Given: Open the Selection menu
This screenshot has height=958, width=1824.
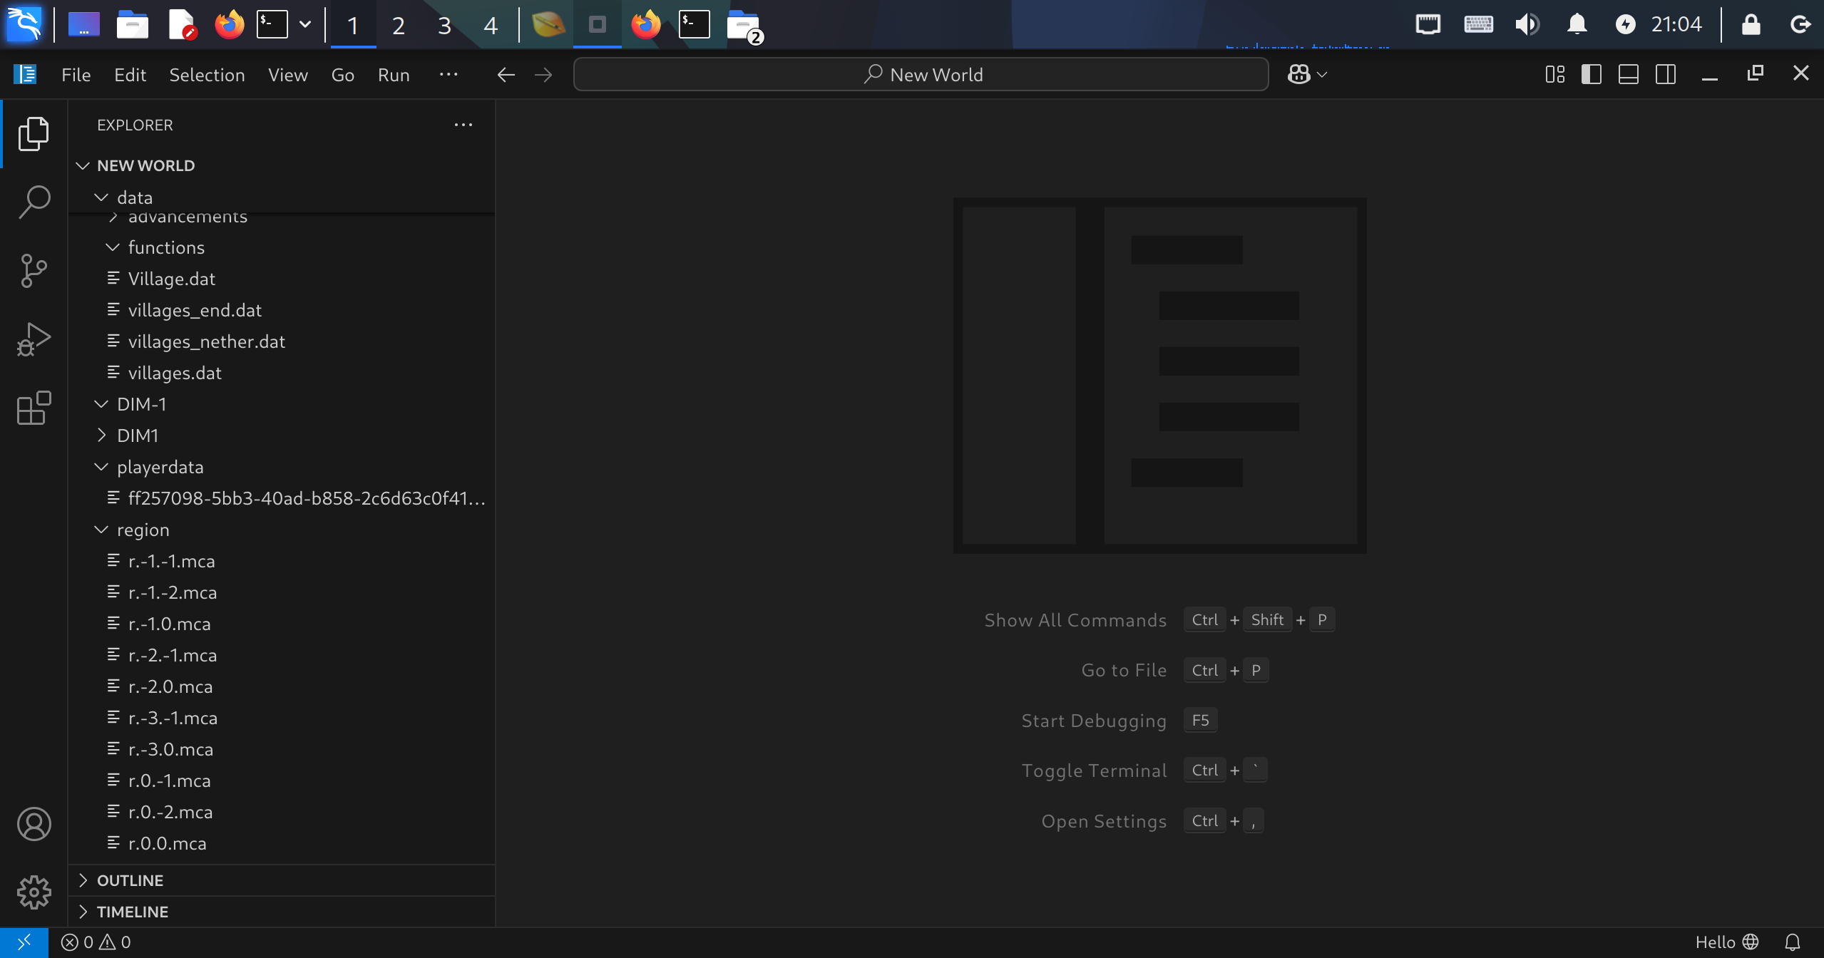Looking at the screenshot, I should click(x=207, y=75).
